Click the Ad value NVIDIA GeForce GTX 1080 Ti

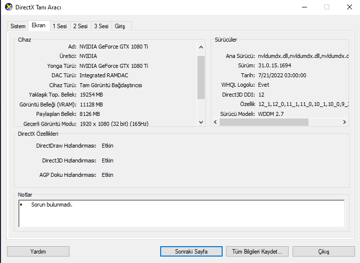coord(114,47)
